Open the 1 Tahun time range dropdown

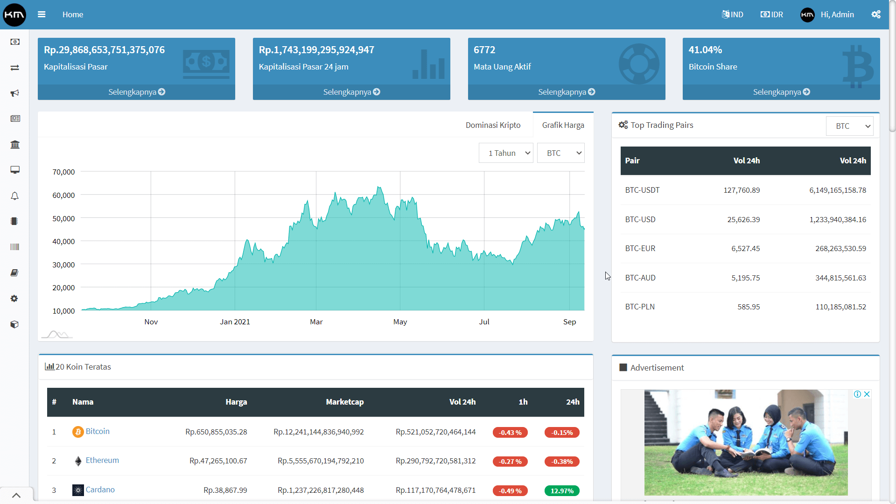click(x=506, y=153)
